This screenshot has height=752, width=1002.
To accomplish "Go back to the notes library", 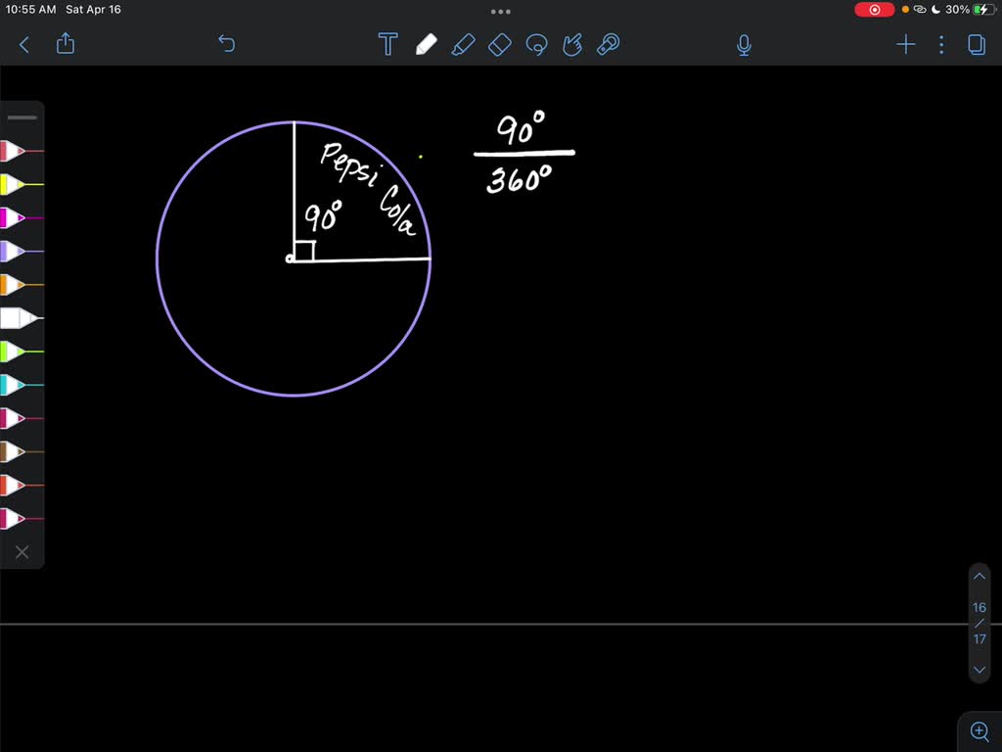I will coord(24,44).
